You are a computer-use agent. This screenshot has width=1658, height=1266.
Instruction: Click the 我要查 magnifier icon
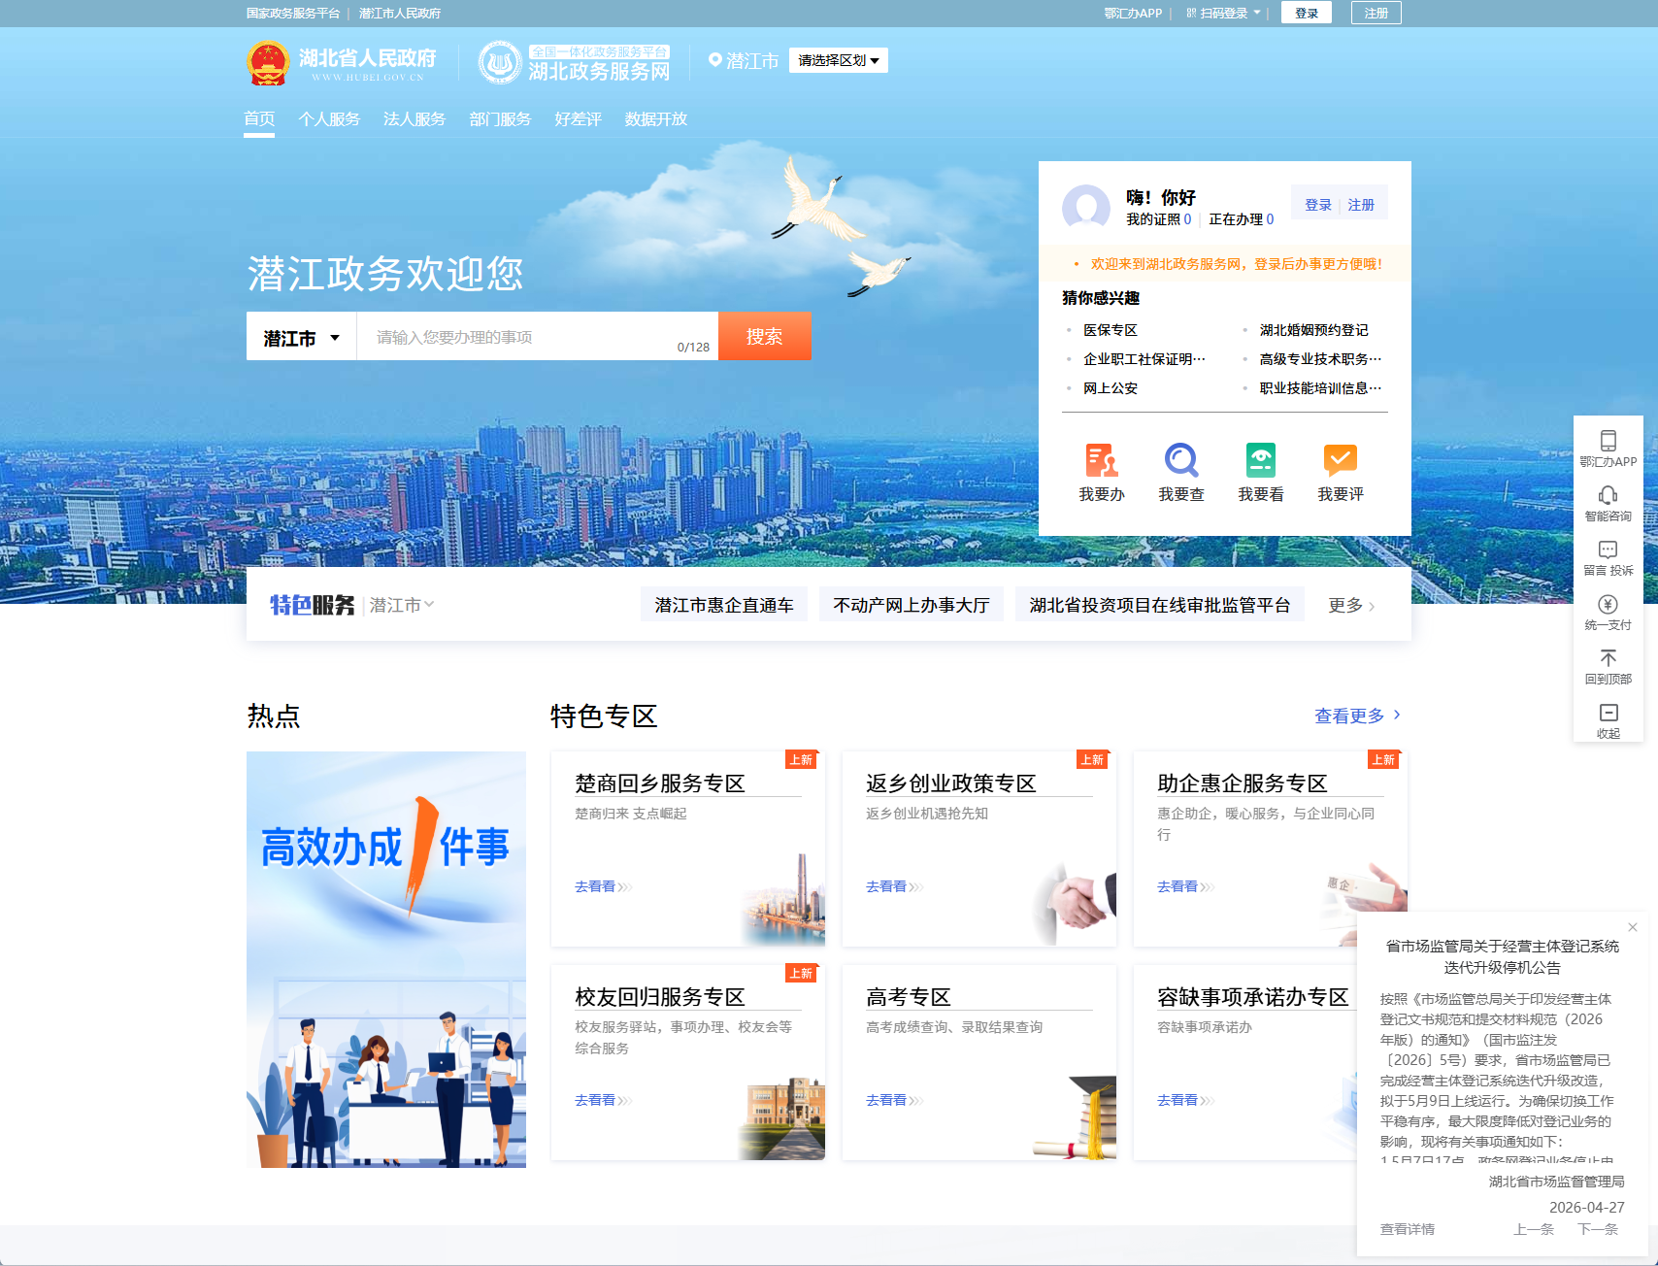pos(1181,460)
